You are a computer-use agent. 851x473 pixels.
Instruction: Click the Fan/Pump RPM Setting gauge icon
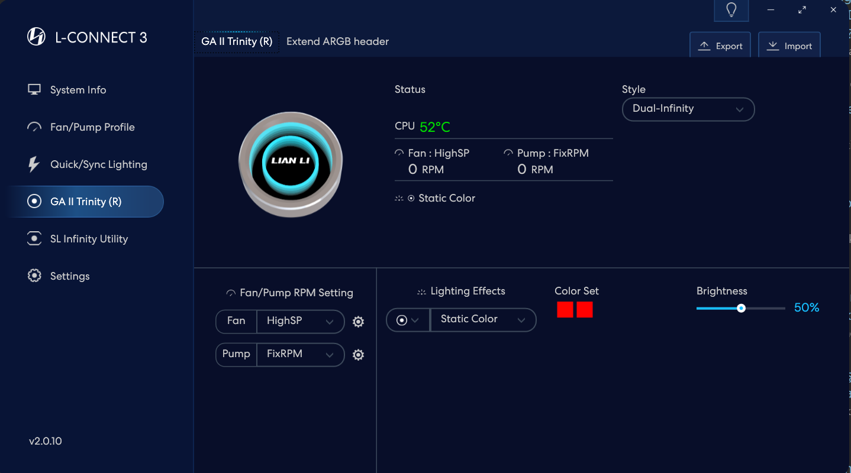pyautogui.click(x=231, y=293)
